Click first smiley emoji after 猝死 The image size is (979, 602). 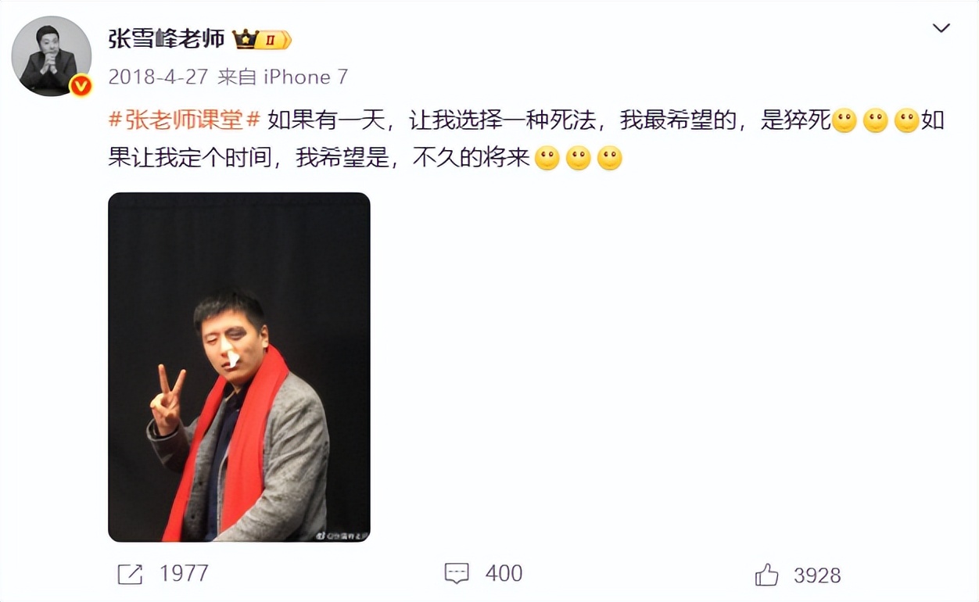coord(845,121)
